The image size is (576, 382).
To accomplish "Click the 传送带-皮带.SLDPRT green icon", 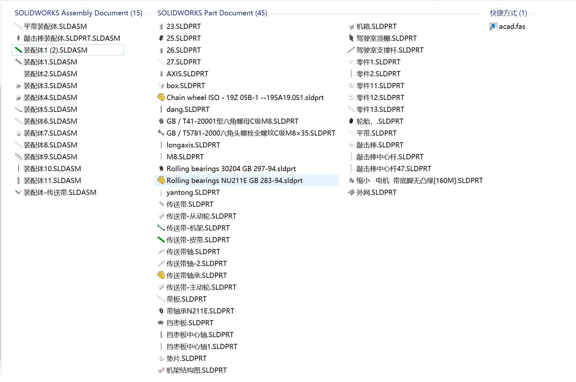I will click(x=161, y=240).
